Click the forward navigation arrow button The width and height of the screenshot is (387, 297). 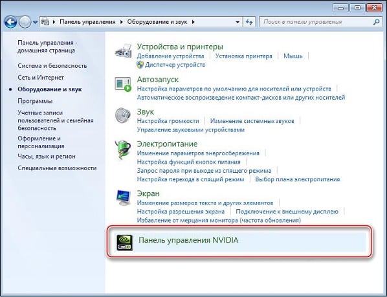click(x=25, y=22)
